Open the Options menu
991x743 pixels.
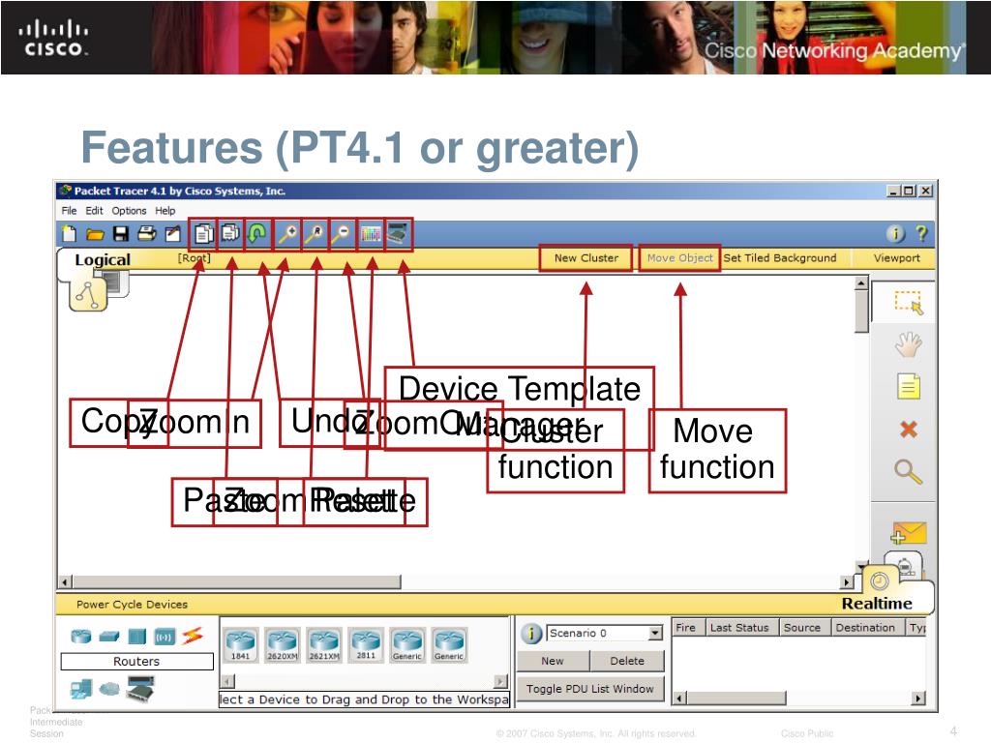129,210
